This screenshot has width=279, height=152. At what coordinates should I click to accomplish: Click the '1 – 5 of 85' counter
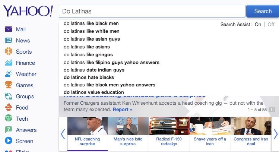[x=257, y=110]
